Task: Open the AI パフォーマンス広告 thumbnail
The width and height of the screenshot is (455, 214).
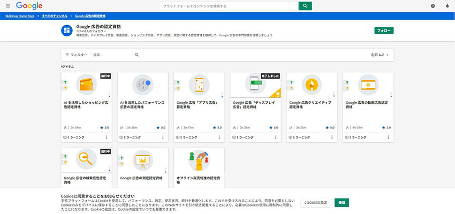Action: tap(143, 85)
